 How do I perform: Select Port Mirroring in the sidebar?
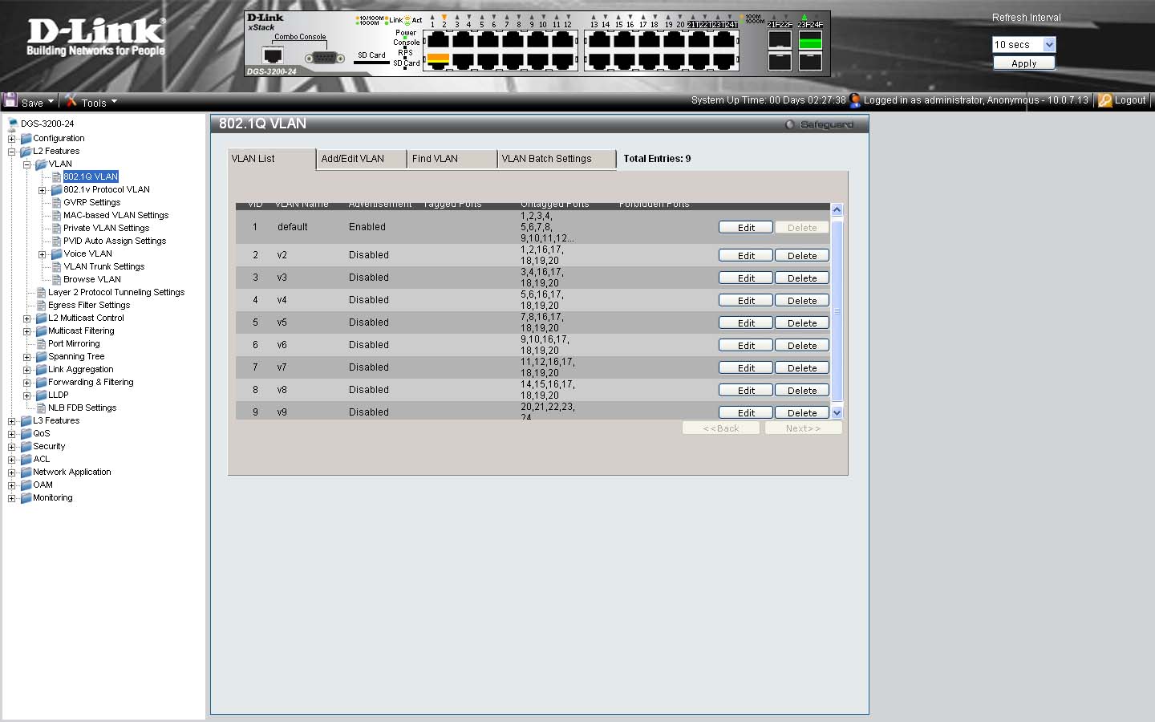[x=74, y=343]
